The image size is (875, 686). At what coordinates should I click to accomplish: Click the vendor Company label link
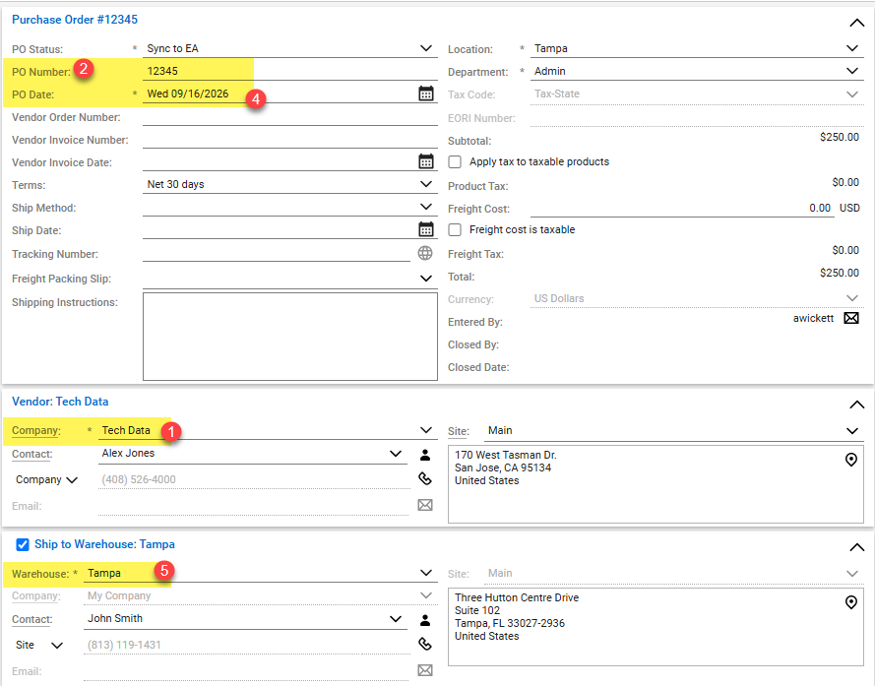(x=36, y=430)
